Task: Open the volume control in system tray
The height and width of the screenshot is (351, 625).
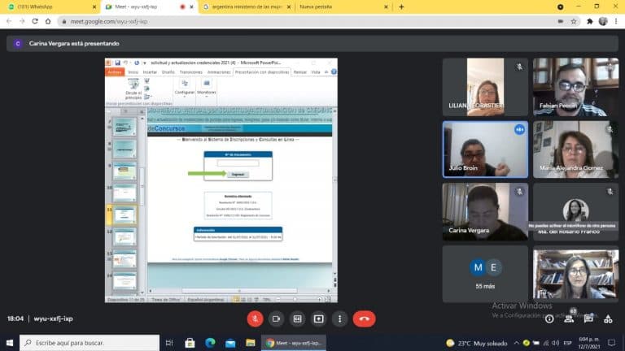Action: [556, 343]
